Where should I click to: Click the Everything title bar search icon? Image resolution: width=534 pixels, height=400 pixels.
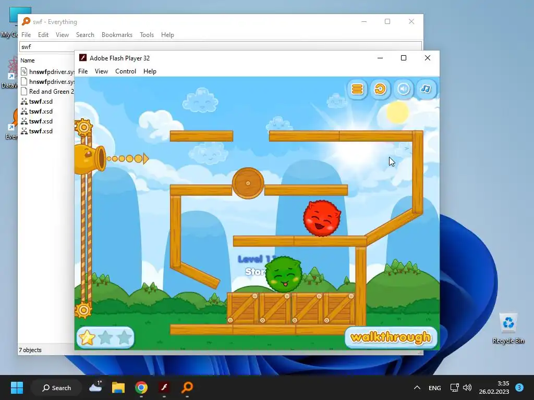26,21
